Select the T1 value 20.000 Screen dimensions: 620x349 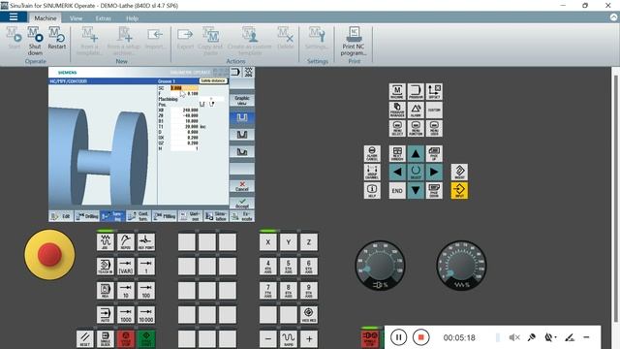184,127
